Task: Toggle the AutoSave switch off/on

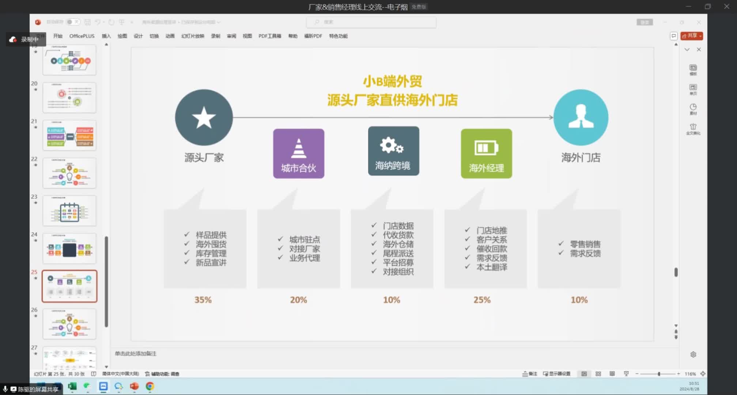Action: pyautogui.click(x=73, y=22)
